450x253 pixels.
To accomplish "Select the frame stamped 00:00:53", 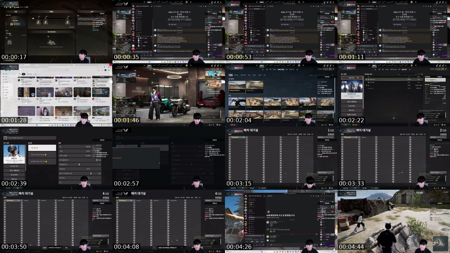I will (x=281, y=32).
